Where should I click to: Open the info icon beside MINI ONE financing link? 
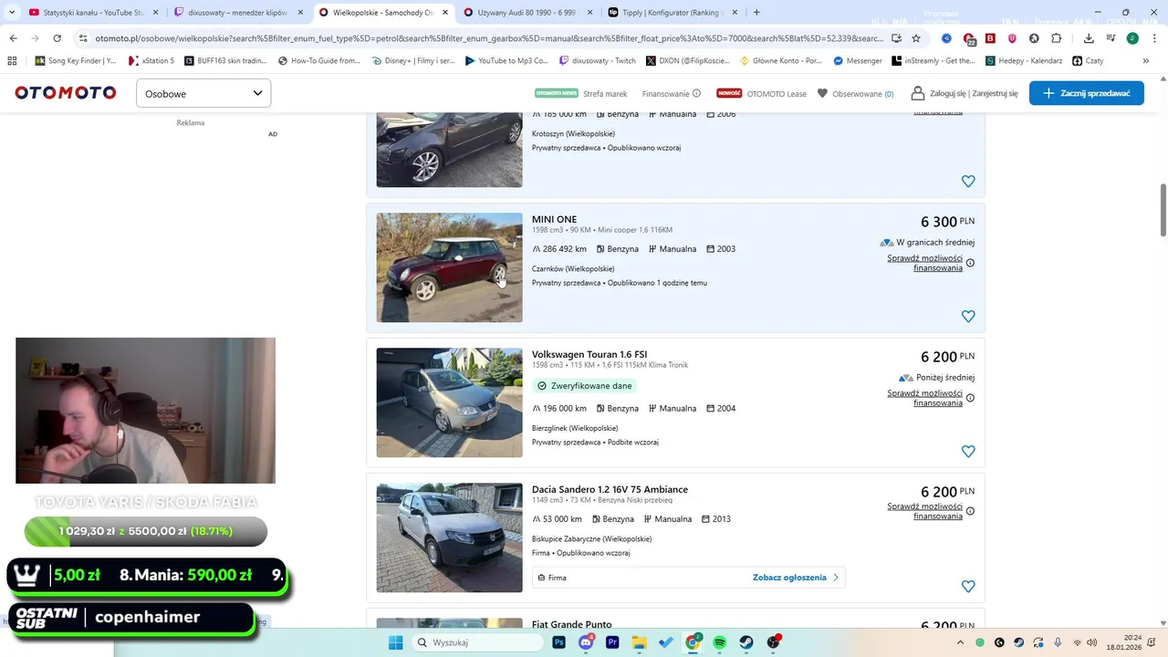tap(970, 263)
